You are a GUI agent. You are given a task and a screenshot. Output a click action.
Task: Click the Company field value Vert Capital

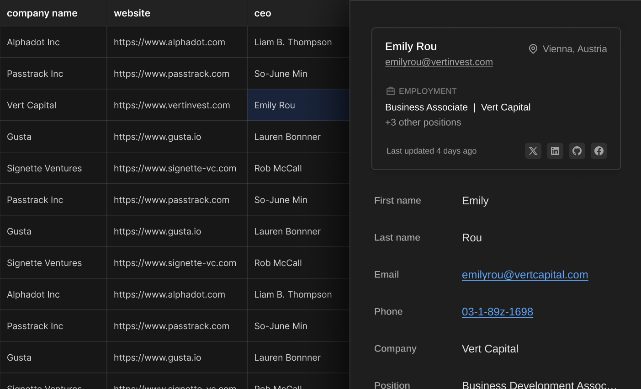pyautogui.click(x=490, y=349)
